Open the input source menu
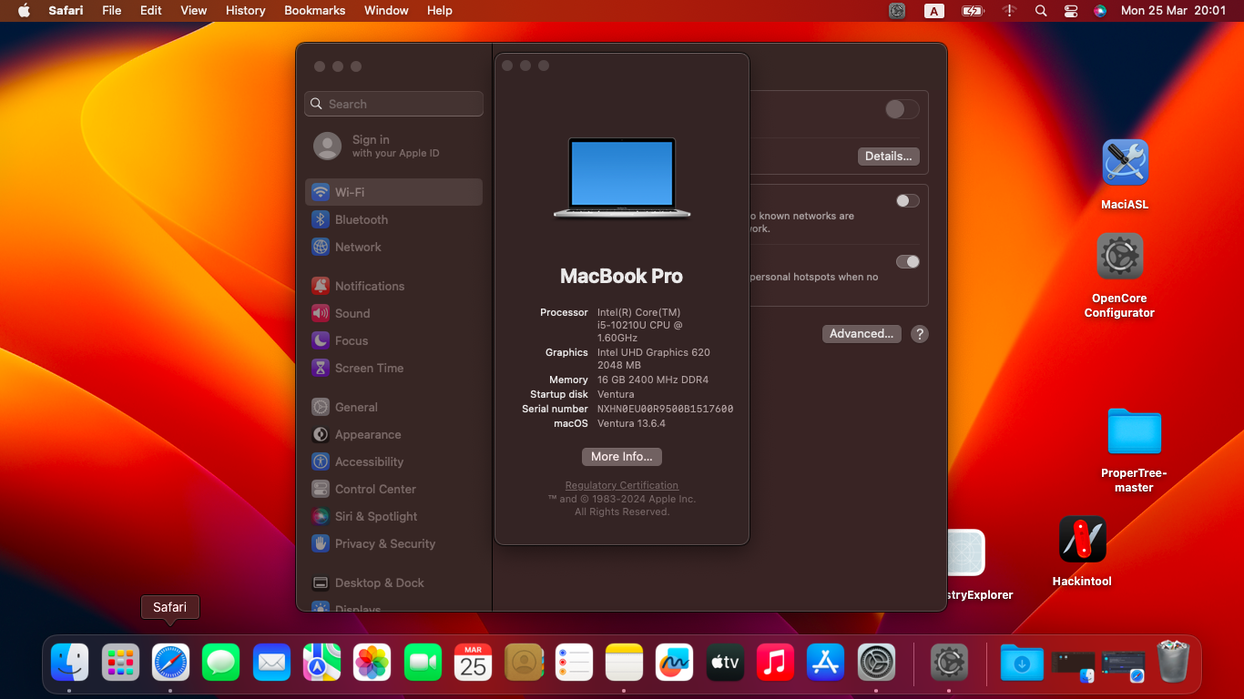The image size is (1244, 699). pos(933,10)
